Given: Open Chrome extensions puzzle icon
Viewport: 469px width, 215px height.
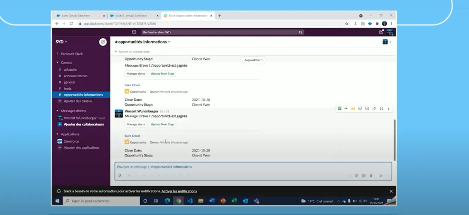Looking at the screenshot, I should point(377,24).
